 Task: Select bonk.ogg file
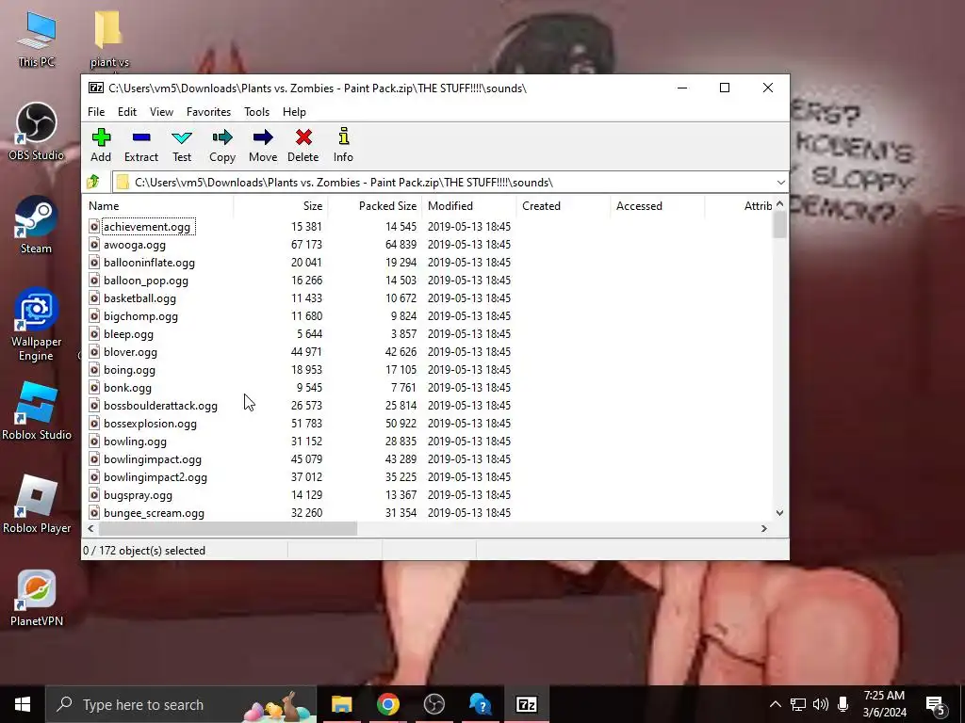click(x=127, y=387)
